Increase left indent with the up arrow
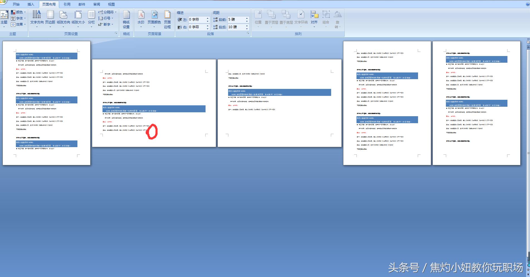Screen dimensions: 530x277 (207, 18)
